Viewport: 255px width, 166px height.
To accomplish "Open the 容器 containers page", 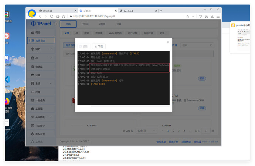I will (38, 75).
